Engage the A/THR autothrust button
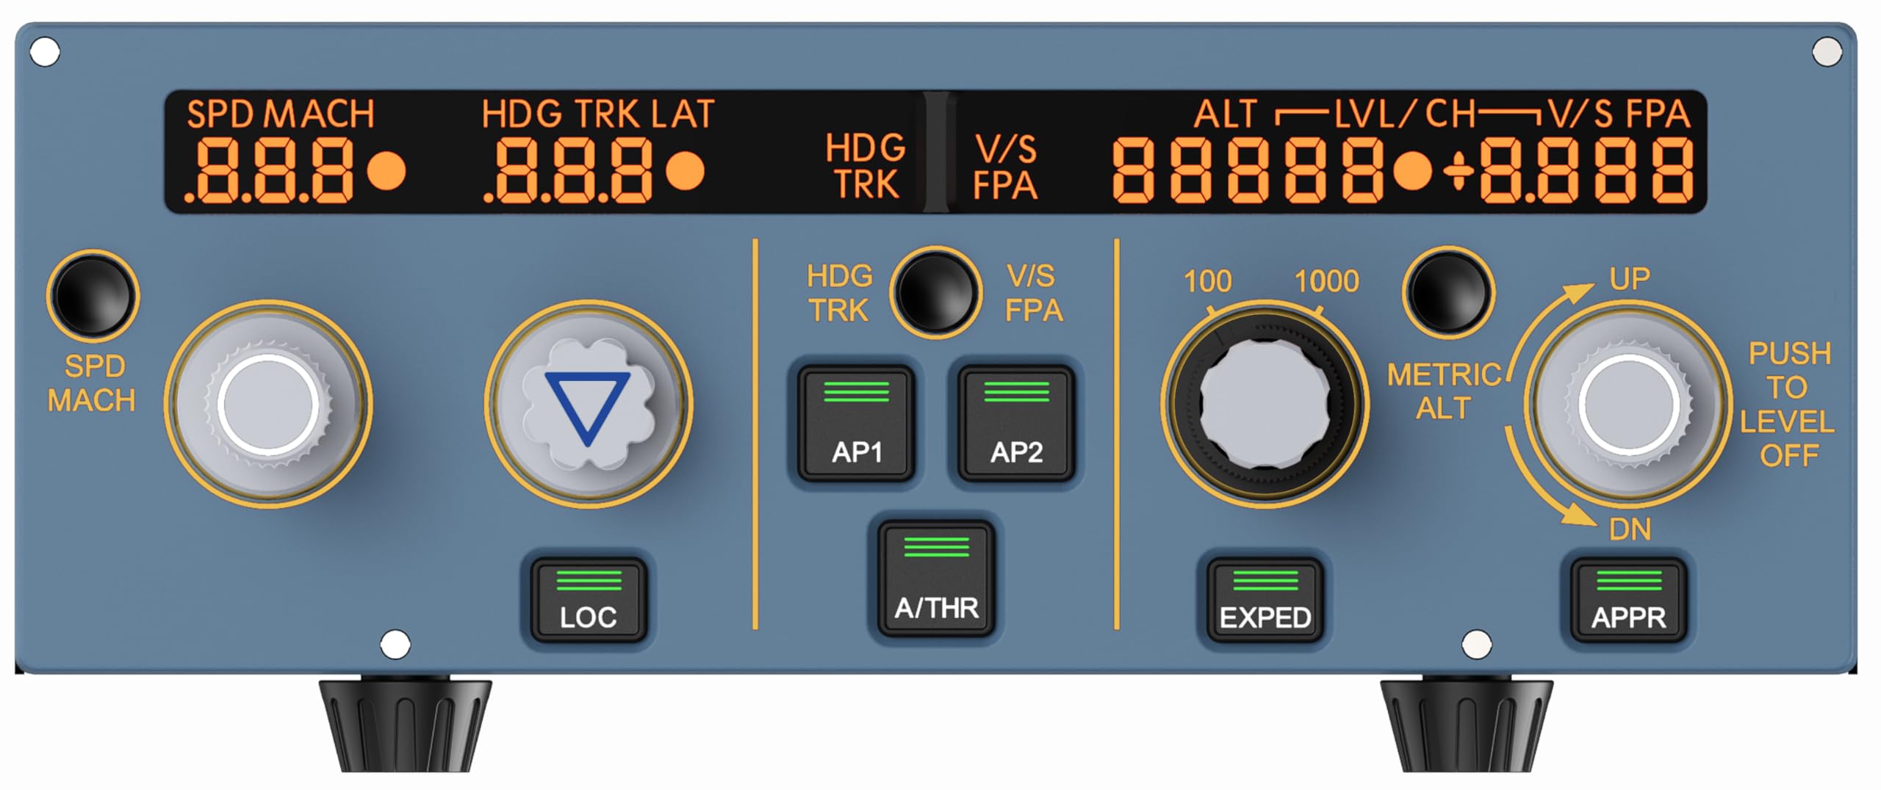The image size is (1881, 790). [x=936, y=579]
